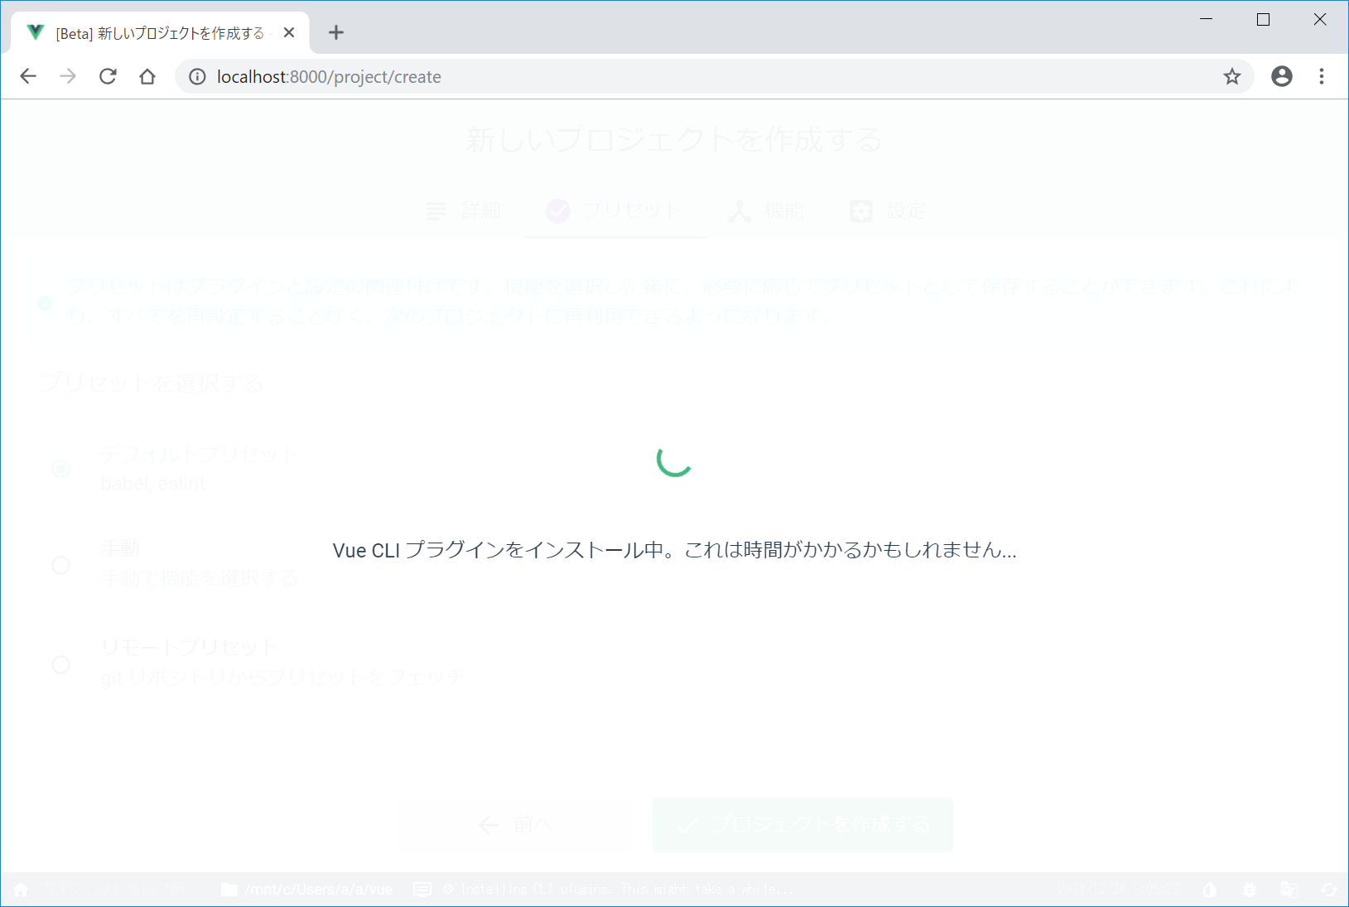Viewport: 1349px width, 907px height.
Task: Click the translate icon in the status bar
Action: pos(1289,890)
